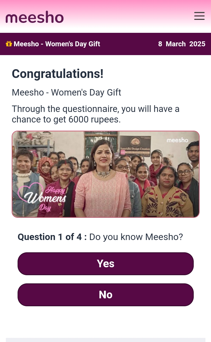This screenshot has width=211, height=342.
Task: Answer No to the question
Action: 105,295
